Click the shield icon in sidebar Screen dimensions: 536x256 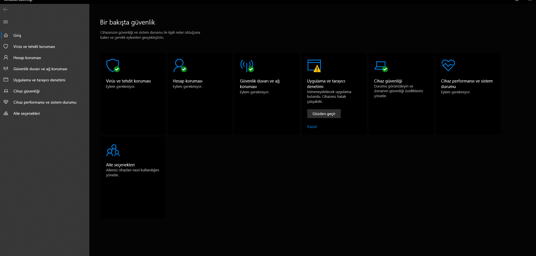tap(6, 46)
